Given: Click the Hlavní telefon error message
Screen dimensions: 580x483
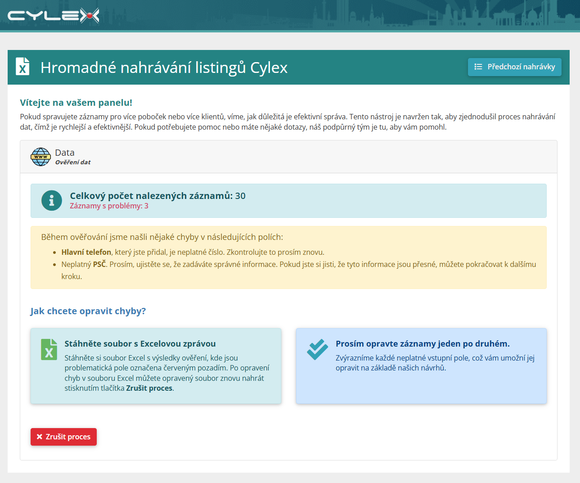Looking at the screenshot, I should click(193, 252).
